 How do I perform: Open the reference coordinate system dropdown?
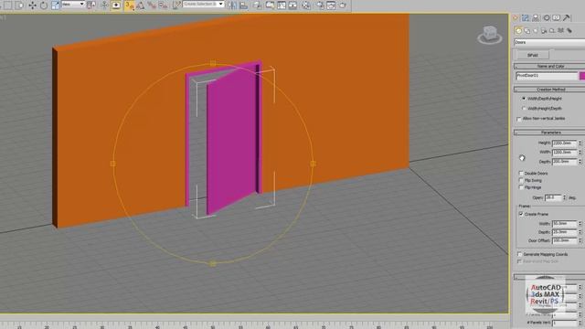(x=73, y=5)
